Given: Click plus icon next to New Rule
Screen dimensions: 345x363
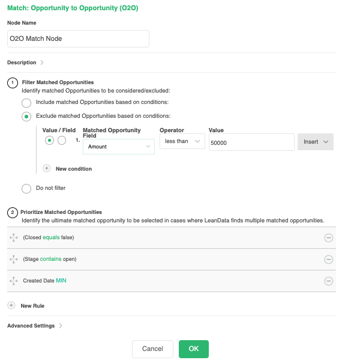Looking at the screenshot, I should coord(11,305).
